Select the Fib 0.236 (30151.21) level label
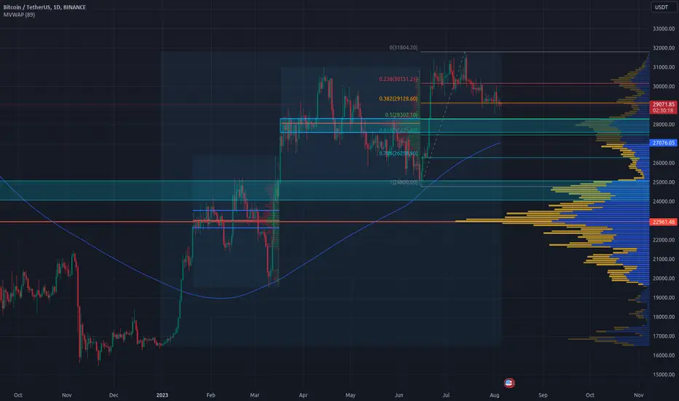 tap(399, 79)
